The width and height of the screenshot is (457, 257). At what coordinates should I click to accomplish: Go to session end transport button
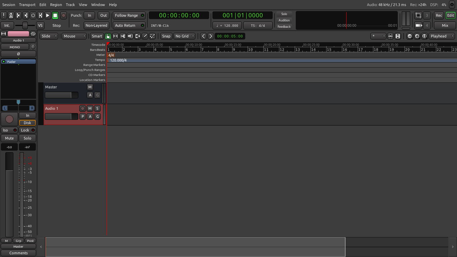[25, 15]
